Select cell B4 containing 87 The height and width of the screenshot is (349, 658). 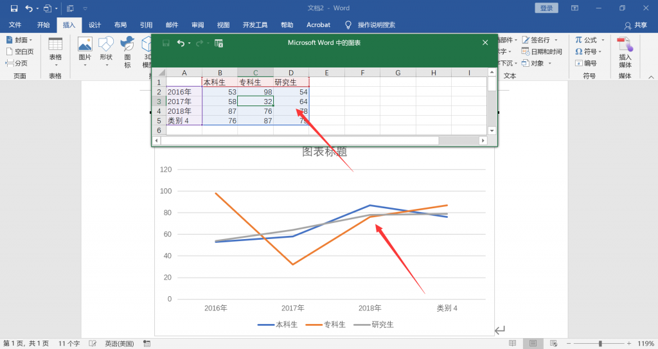pyautogui.click(x=220, y=111)
